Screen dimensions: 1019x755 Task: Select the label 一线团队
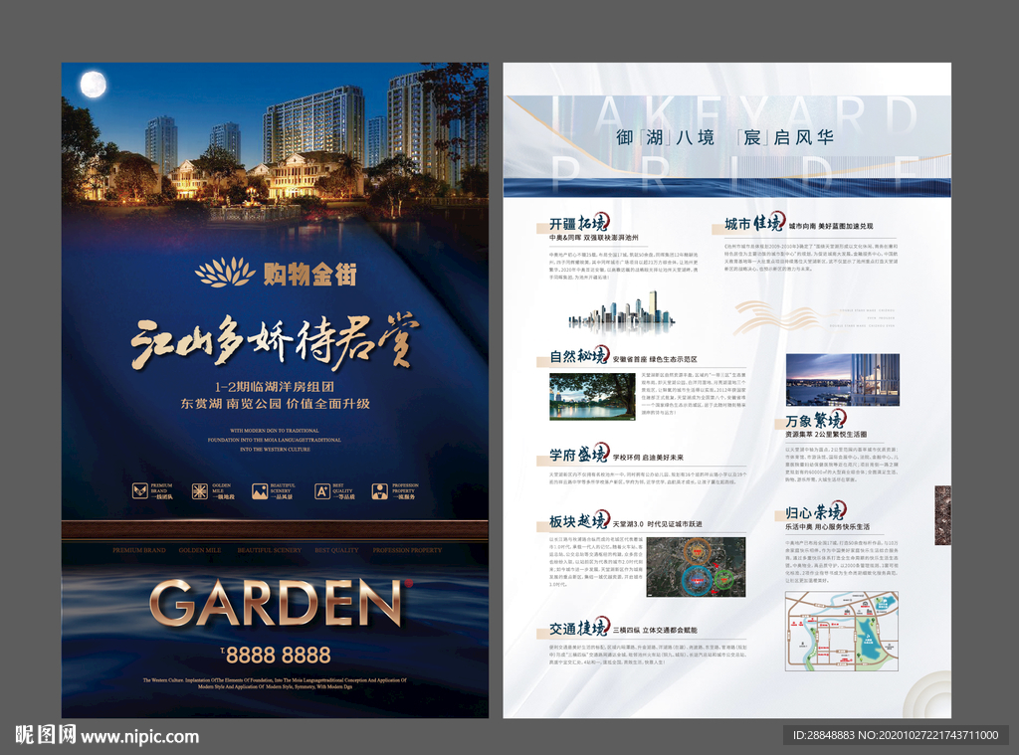[162, 497]
